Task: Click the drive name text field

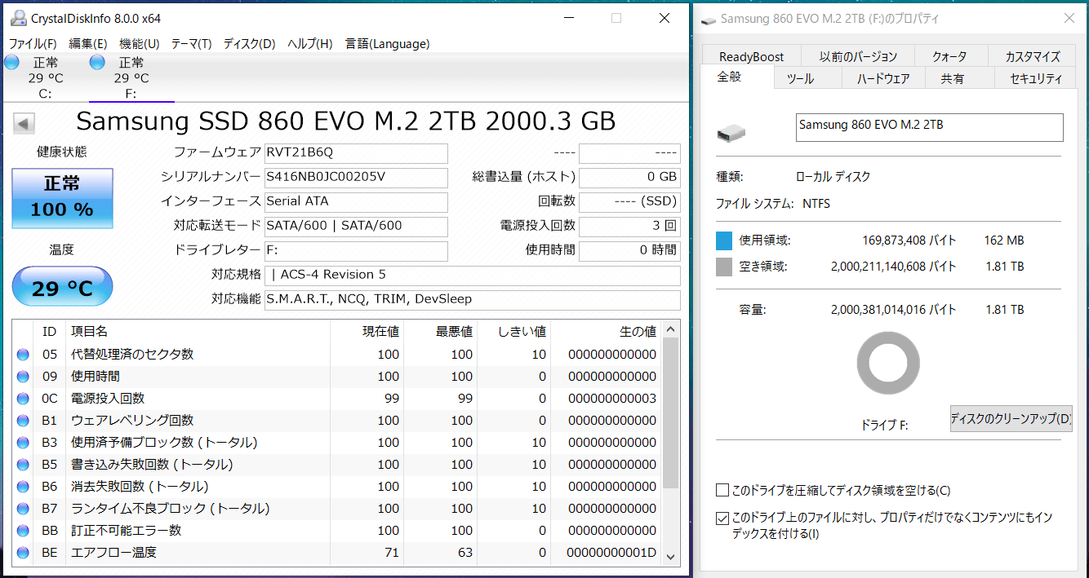Action: [x=929, y=127]
